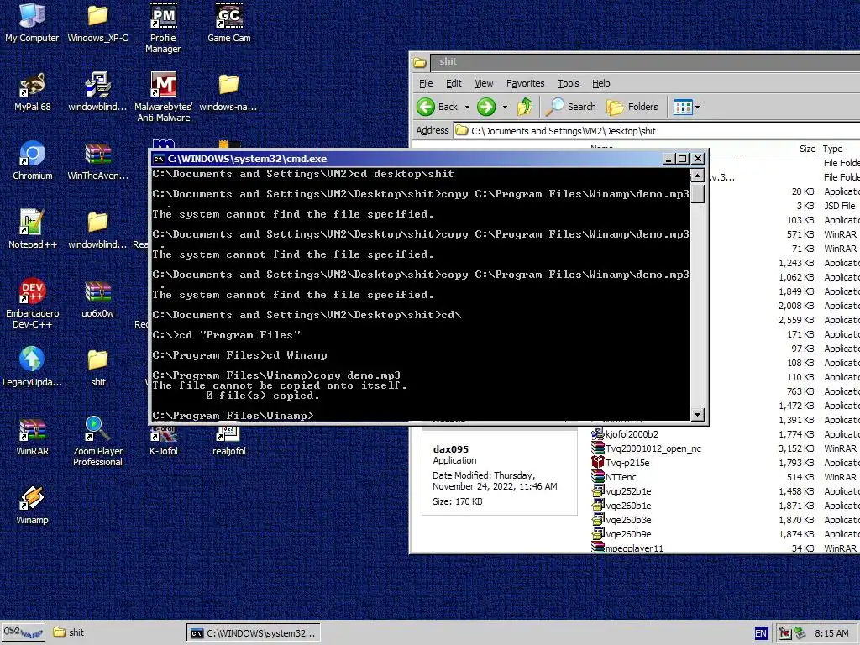Click the cmd.exe title bar system icon
Viewport: 860px width, 645px height.
coord(159,159)
